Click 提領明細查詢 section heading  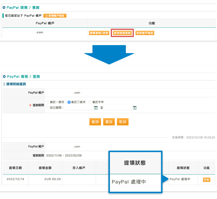click(x=16, y=84)
